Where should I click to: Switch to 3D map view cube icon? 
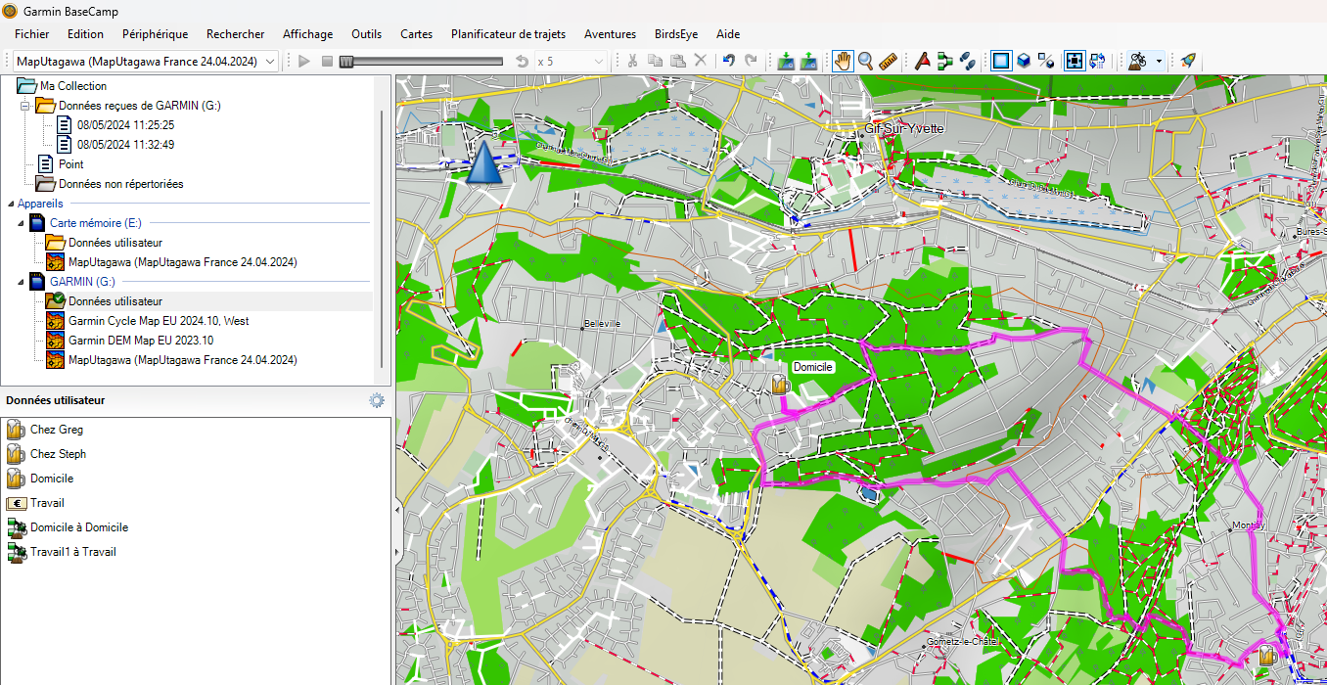[x=1024, y=61]
